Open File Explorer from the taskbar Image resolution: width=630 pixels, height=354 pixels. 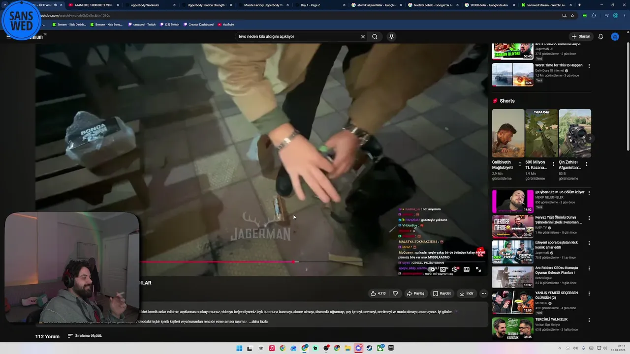click(347, 348)
